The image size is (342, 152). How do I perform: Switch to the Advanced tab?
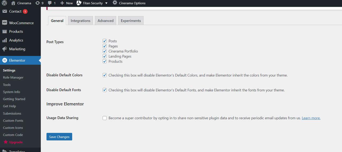point(106,21)
